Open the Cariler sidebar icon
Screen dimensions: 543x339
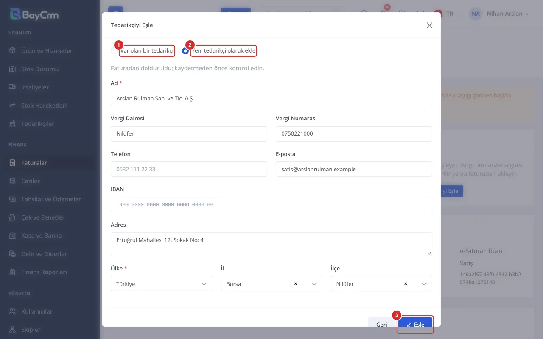coord(12,181)
